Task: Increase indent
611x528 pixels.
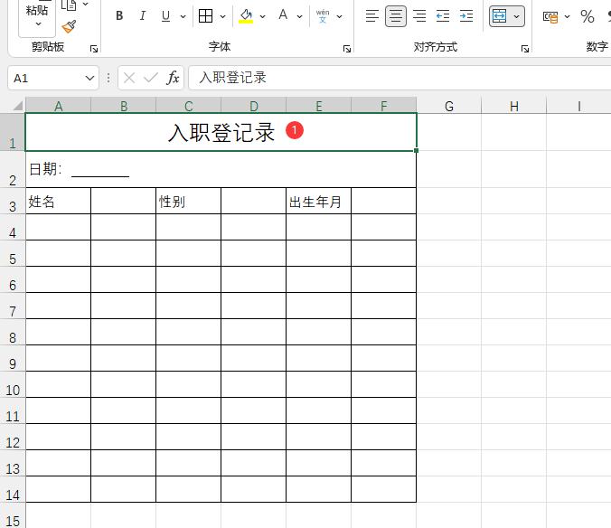Action: pos(466,16)
